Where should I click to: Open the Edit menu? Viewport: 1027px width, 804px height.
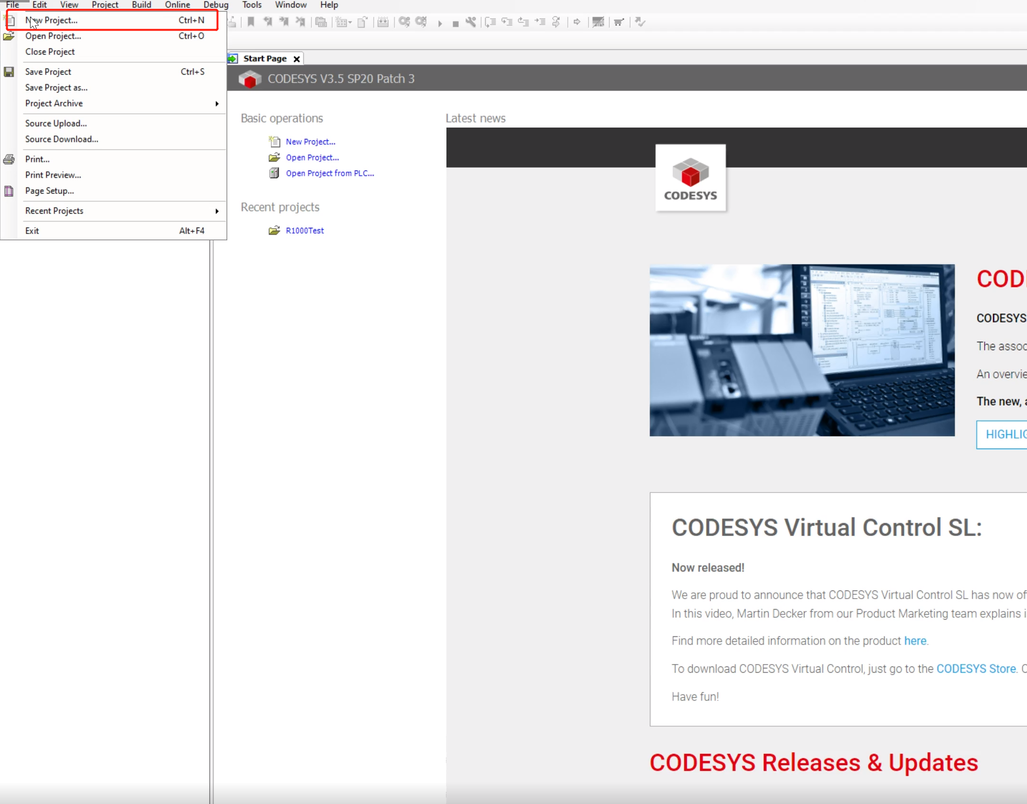click(40, 5)
